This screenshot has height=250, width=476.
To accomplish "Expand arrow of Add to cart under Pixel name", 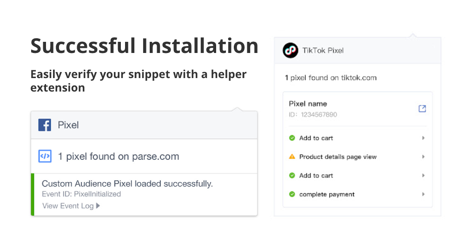I will (423, 138).
